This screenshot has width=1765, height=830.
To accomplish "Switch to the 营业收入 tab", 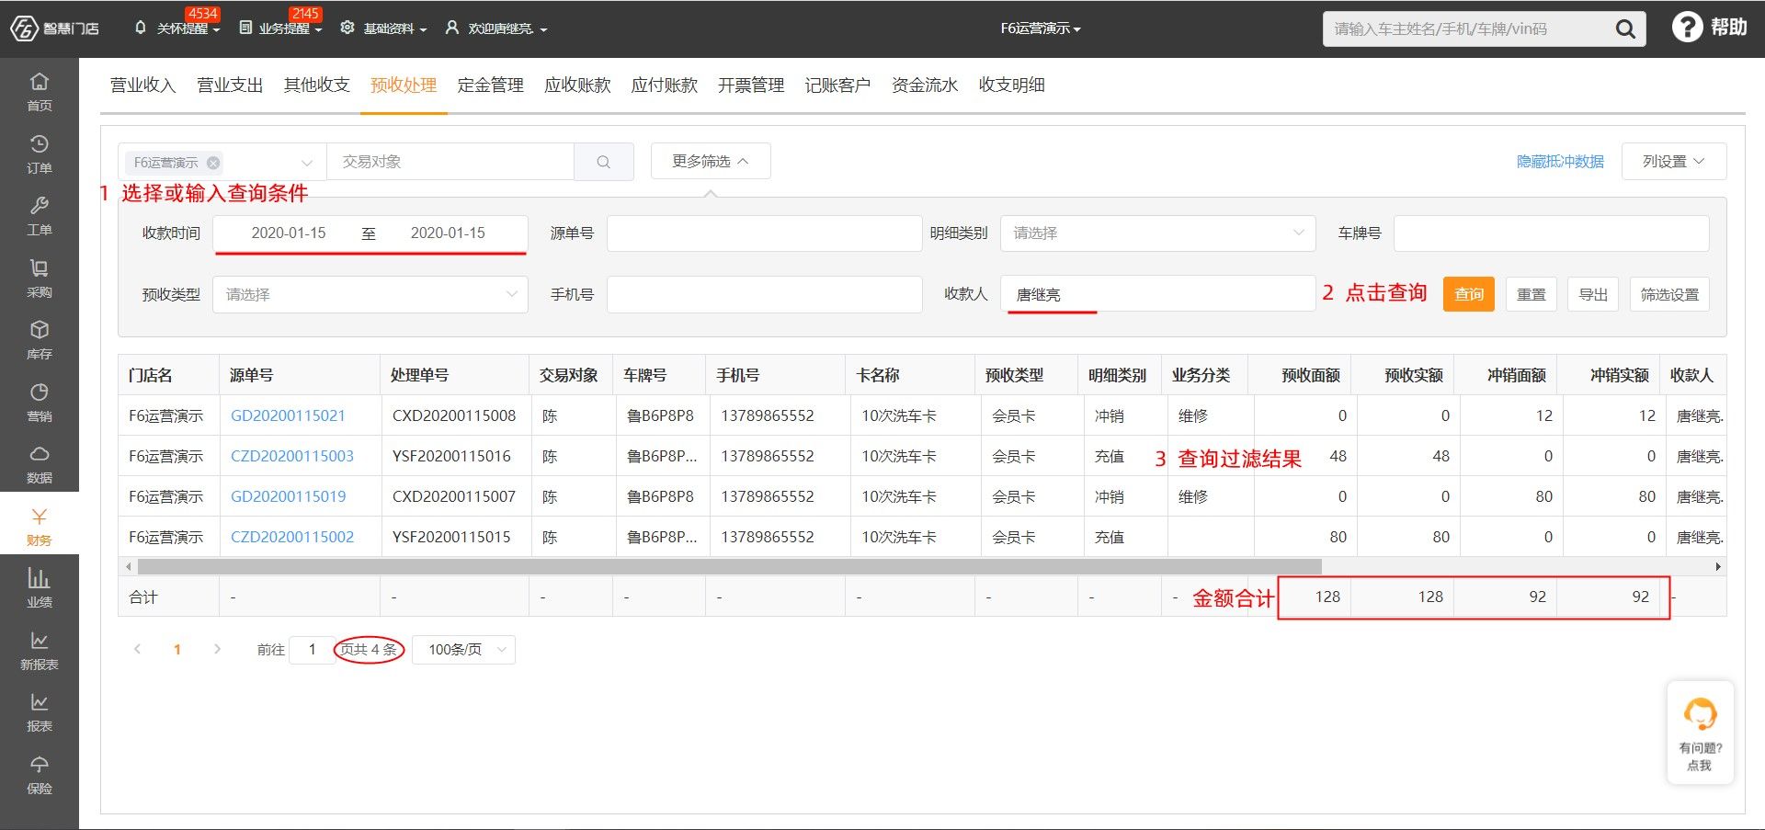I will [x=142, y=85].
